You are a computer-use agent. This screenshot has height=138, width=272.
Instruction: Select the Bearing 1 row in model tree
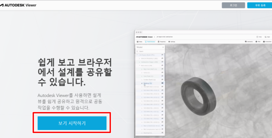tap(150, 83)
